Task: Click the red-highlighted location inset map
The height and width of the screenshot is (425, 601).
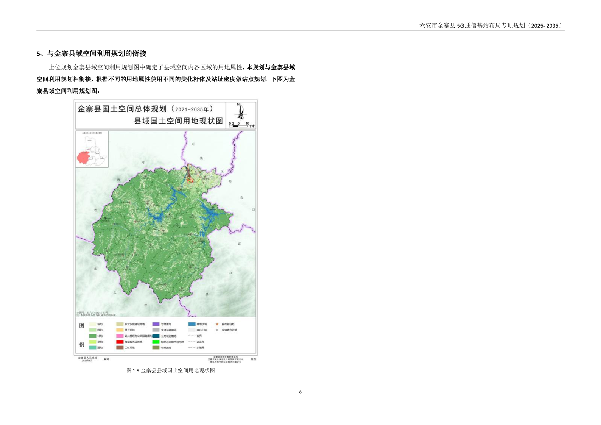Action: tap(92, 149)
